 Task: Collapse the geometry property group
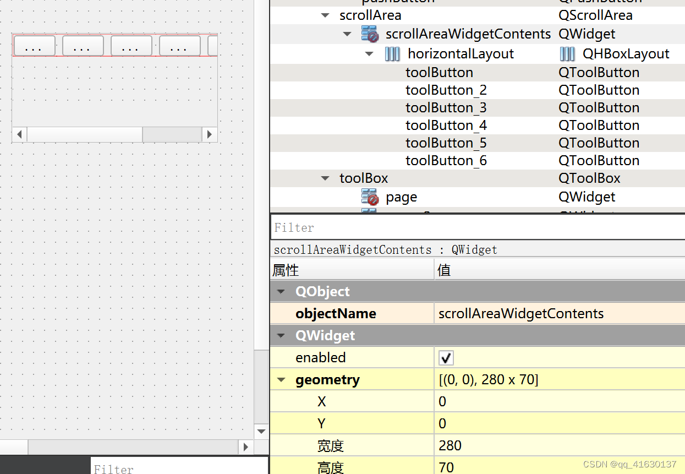tap(281, 379)
